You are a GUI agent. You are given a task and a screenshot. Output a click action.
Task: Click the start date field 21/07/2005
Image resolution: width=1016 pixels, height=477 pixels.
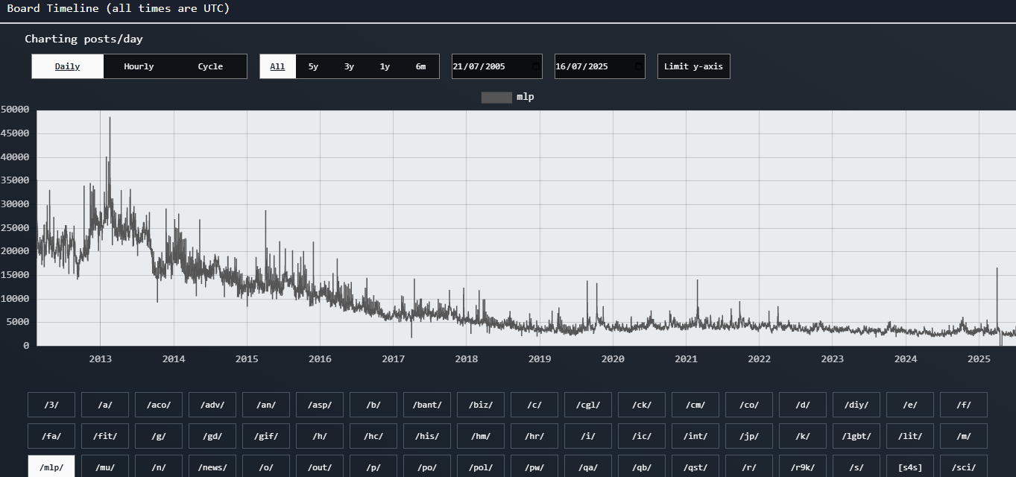tap(497, 66)
